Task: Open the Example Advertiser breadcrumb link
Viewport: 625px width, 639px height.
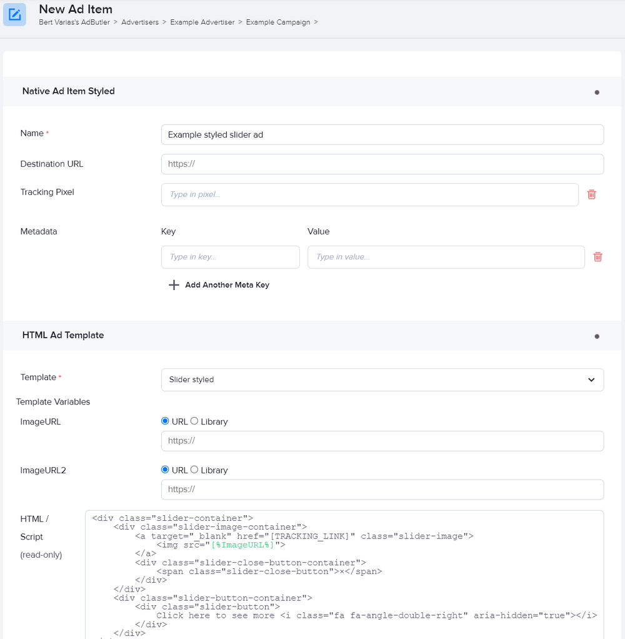Action: [x=202, y=22]
